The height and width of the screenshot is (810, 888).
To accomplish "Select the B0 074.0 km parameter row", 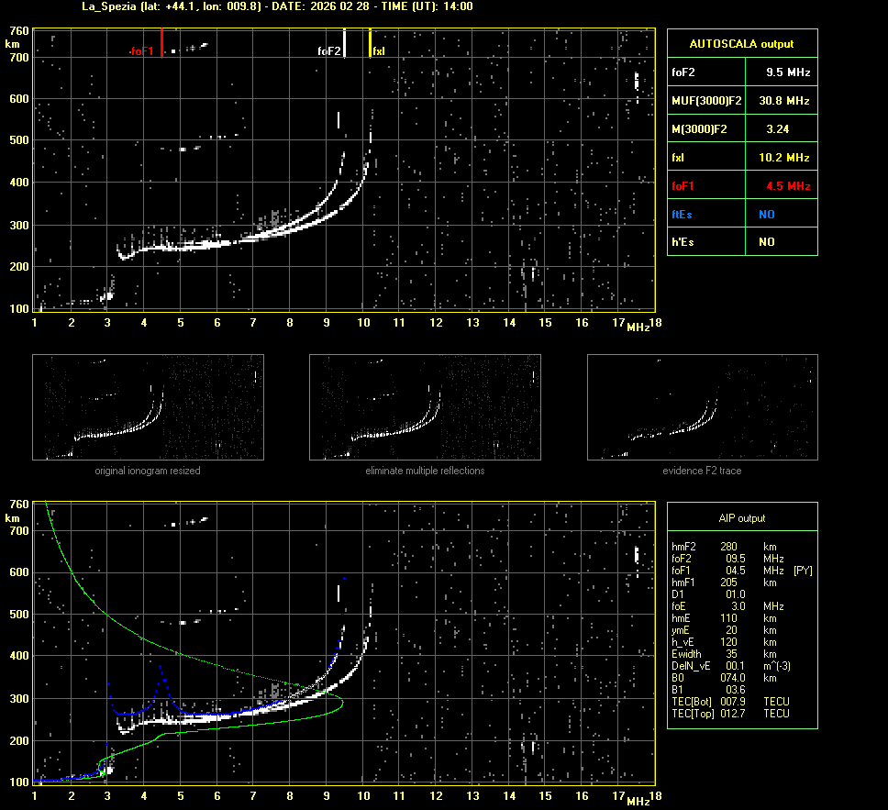I will (725, 677).
